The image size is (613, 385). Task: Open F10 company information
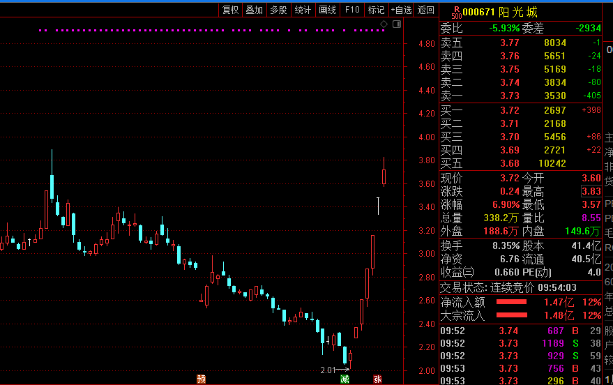tap(352, 10)
